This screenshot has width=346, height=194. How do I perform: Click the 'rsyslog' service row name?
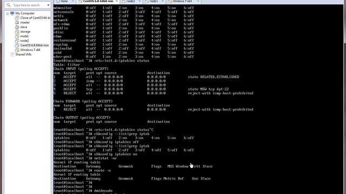pyautogui.click(x=61, y=45)
